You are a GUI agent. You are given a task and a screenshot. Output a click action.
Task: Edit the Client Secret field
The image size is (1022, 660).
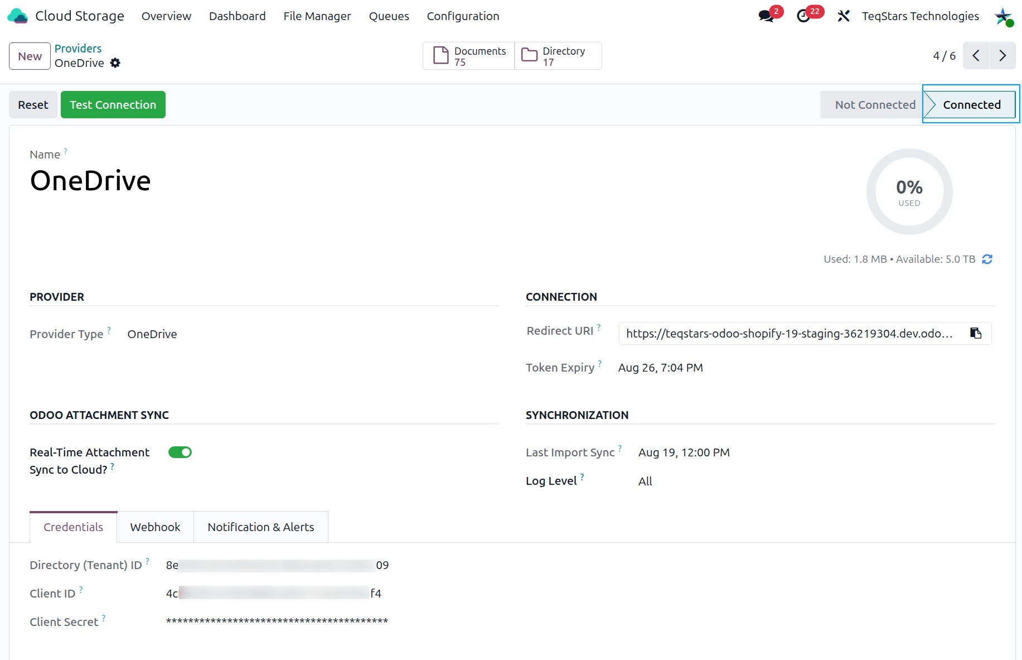(x=277, y=622)
